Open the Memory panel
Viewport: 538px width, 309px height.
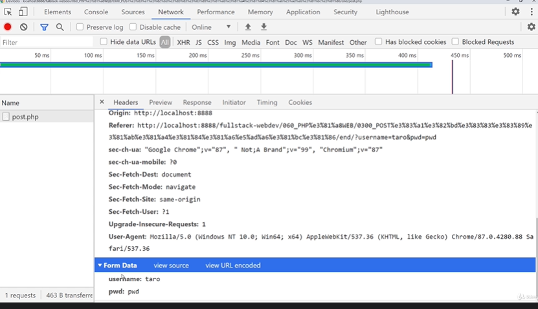(x=260, y=12)
